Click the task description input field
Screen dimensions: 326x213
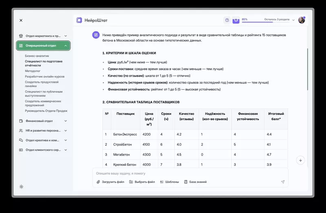pyautogui.click(x=187, y=173)
